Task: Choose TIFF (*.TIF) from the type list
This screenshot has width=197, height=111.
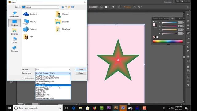Action: tap(53, 97)
